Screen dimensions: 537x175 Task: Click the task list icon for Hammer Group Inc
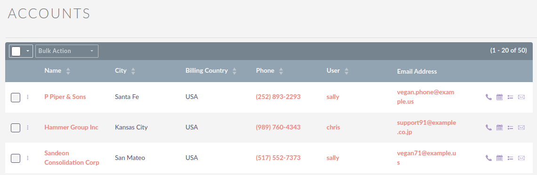(510, 128)
